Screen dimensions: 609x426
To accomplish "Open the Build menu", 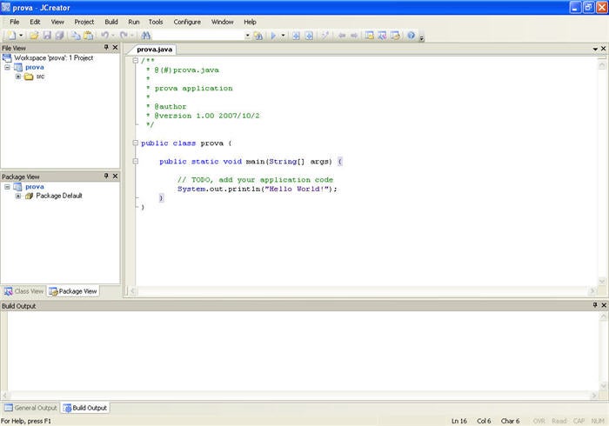I will coord(111,22).
